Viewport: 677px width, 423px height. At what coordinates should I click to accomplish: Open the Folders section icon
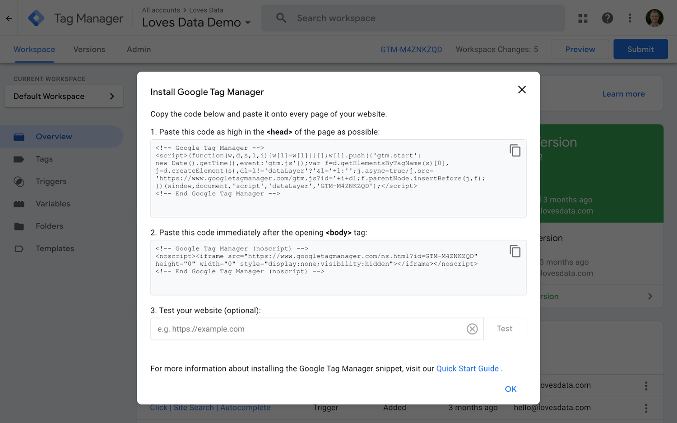[x=19, y=226]
